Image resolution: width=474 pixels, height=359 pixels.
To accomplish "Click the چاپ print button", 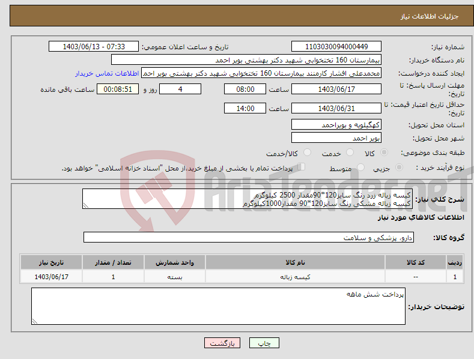I will click(x=264, y=343).
